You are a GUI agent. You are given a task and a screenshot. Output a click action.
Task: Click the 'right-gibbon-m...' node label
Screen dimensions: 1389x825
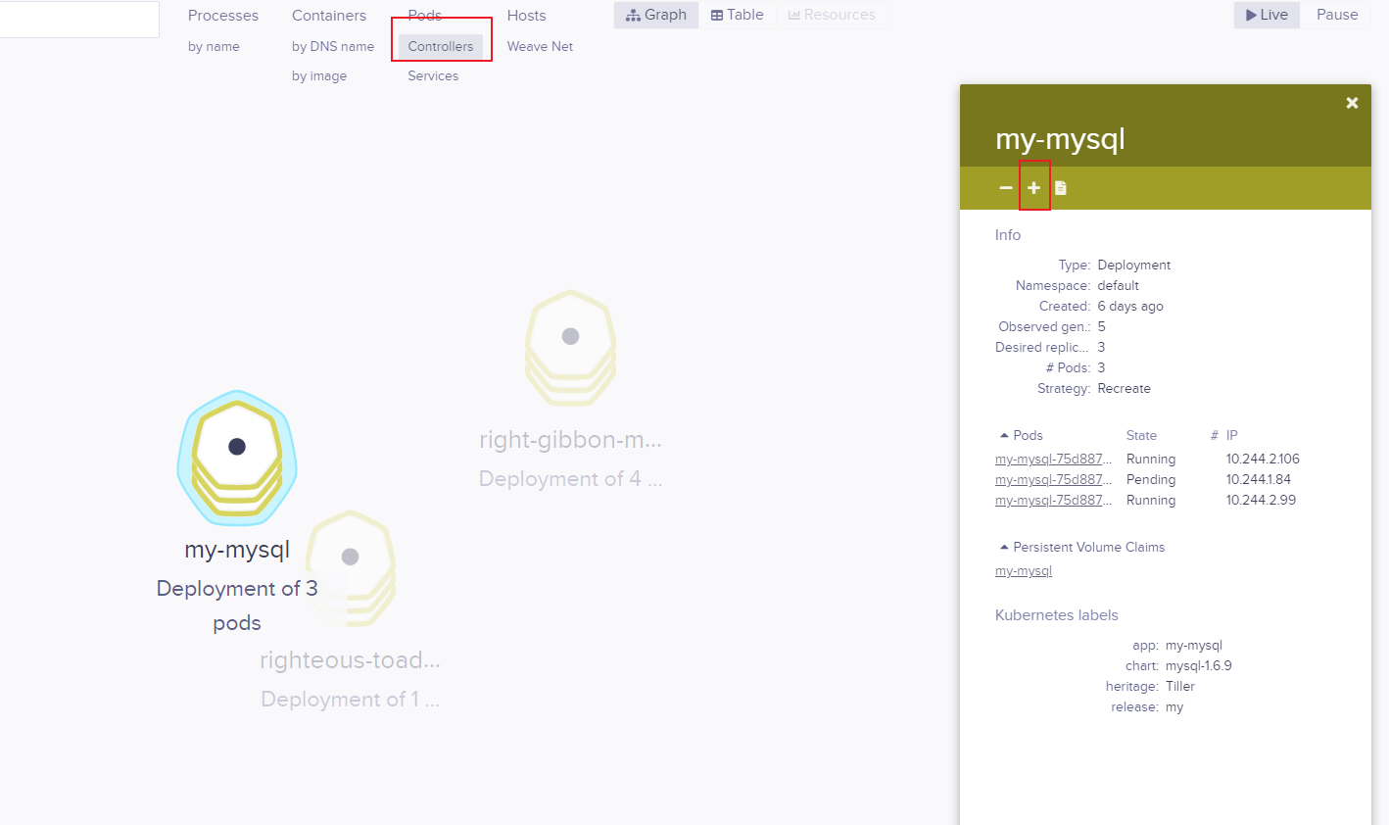(x=571, y=440)
